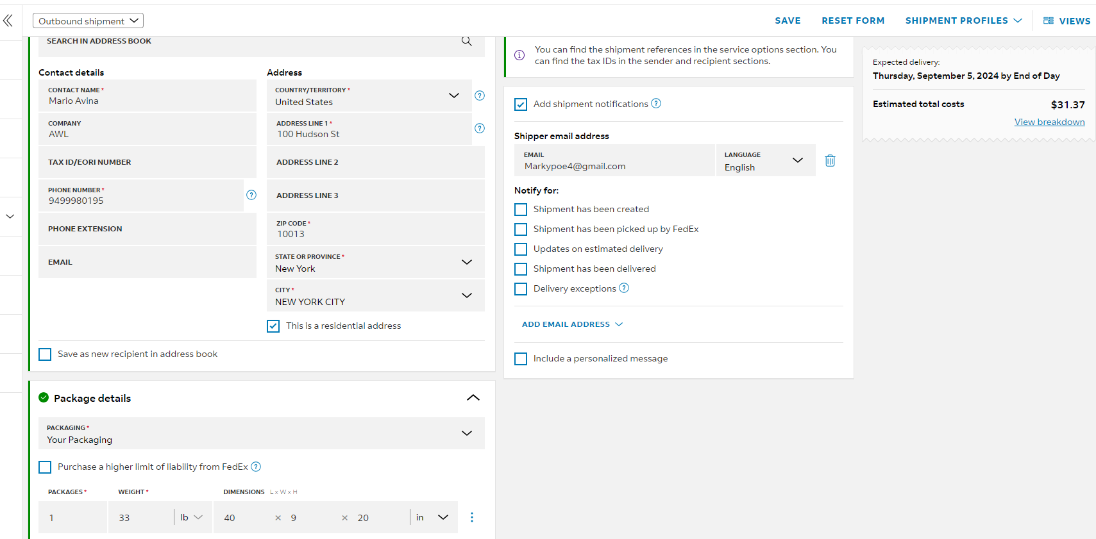The width and height of the screenshot is (1096, 539).
Task: Click the Phone Number field
Action: tap(141, 195)
